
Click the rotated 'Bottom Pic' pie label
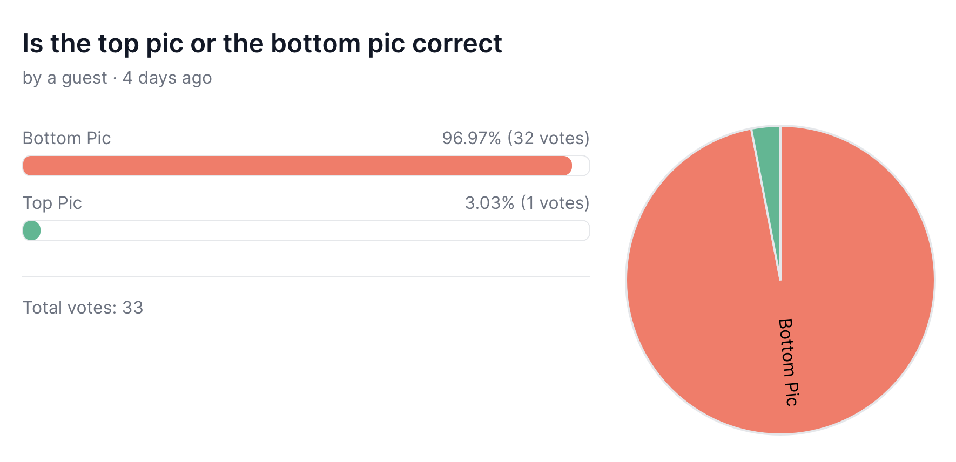click(x=788, y=362)
